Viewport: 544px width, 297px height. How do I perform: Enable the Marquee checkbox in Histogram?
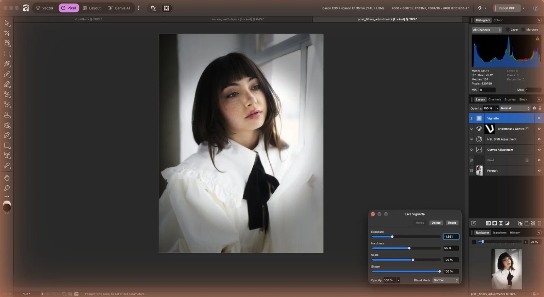tap(523, 30)
